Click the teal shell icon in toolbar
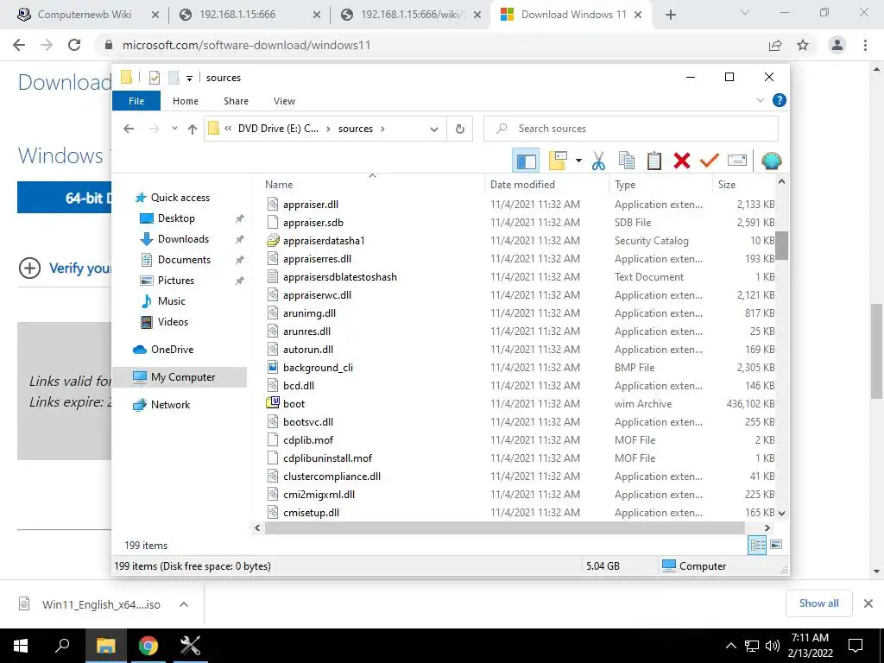 [771, 161]
